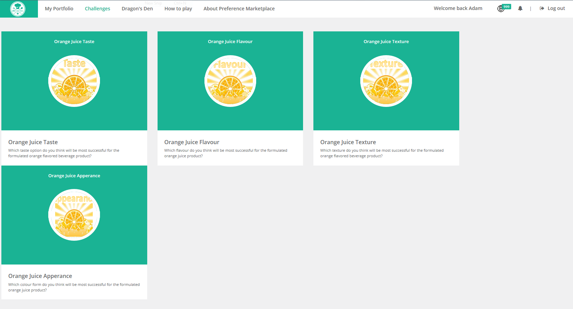Click the coin balance icon showing 999
The image size is (573, 309).
tap(501, 9)
